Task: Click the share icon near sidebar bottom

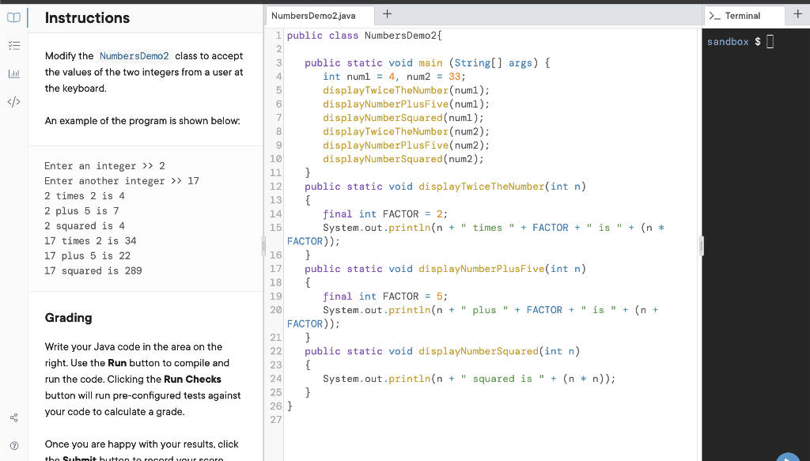Action: pos(13,418)
